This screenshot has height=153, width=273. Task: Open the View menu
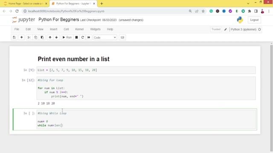click(40, 29)
